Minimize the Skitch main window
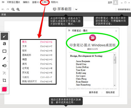Image resolution: width=131 pixels, height=108 pixels. click(x=122, y=3)
